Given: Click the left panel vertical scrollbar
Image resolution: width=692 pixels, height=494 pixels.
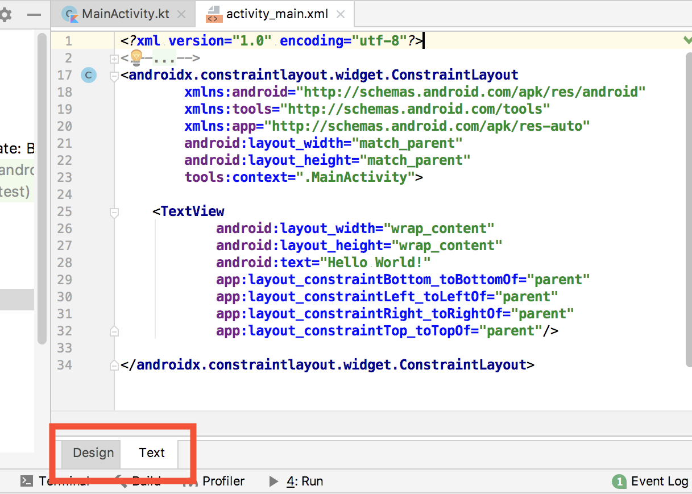Looking at the screenshot, I should coord(42,188).
